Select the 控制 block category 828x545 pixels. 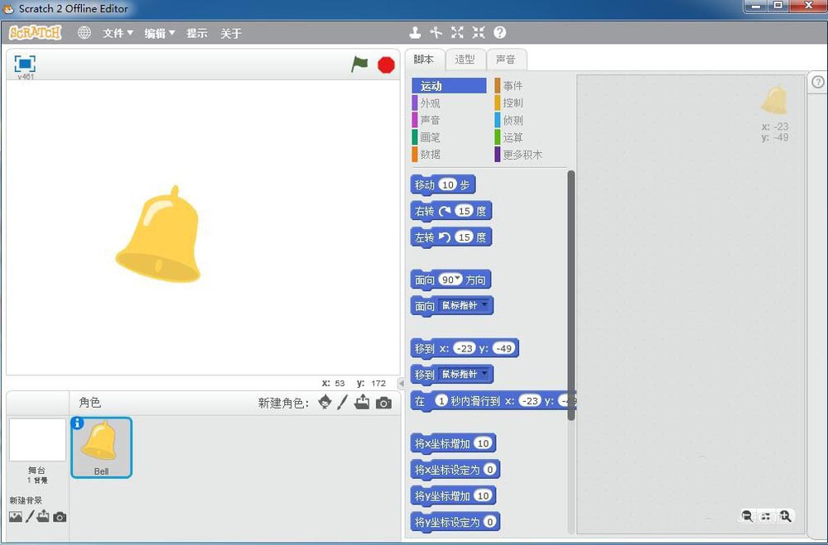512,102
